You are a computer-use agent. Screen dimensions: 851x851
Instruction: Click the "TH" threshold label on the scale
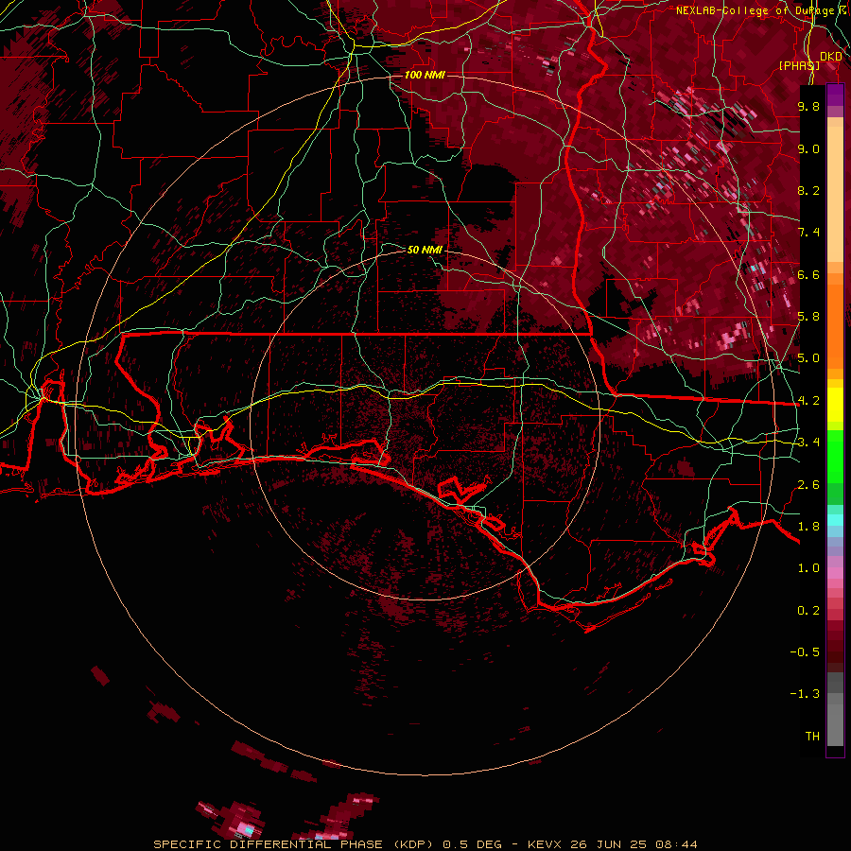click(812, 737)
